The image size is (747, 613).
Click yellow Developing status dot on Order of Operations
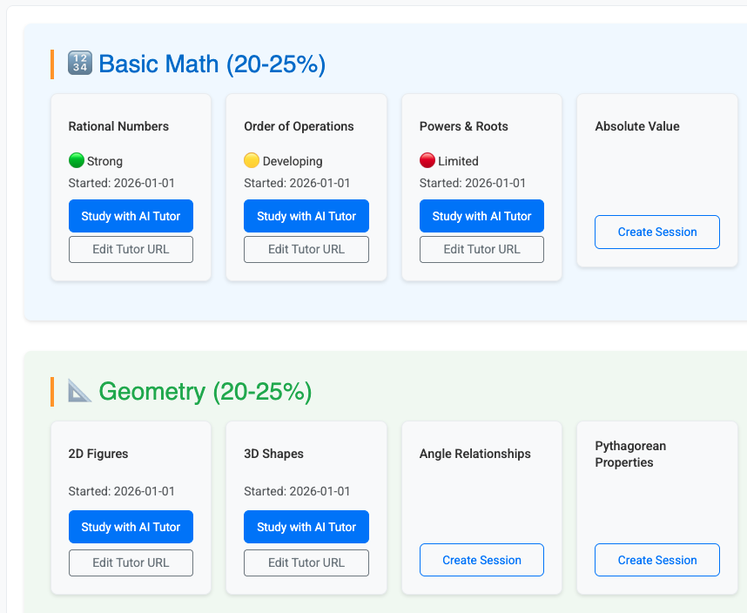point(252,161)
